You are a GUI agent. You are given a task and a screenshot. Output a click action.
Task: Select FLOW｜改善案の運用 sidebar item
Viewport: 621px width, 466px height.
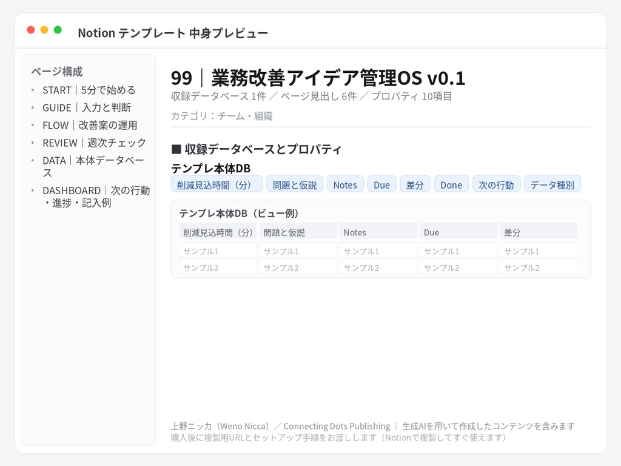click(x=90, y=125)
